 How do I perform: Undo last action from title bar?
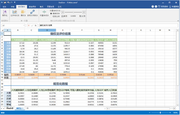pyautogui.click(x=8, y=2)
